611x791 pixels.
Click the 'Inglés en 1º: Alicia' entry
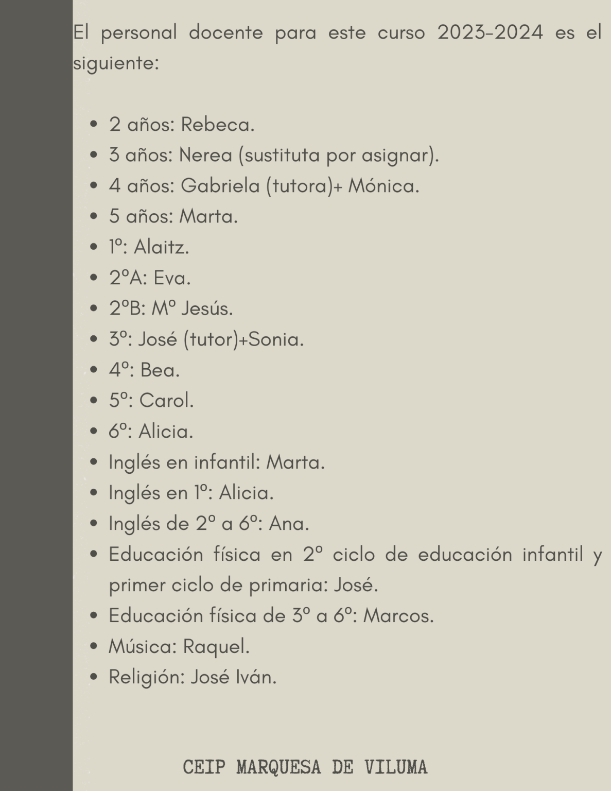[x=191, y=493]
